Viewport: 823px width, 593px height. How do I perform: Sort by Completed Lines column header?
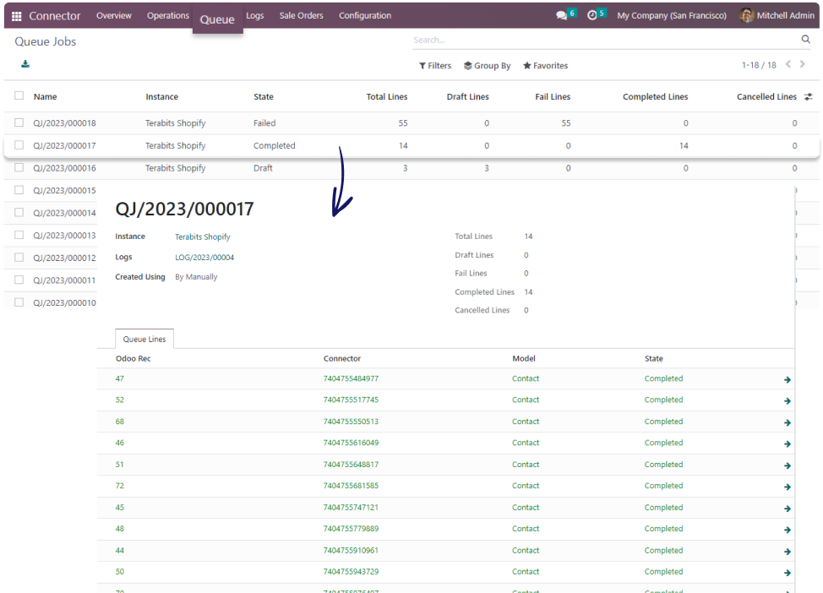coord(655,96)
